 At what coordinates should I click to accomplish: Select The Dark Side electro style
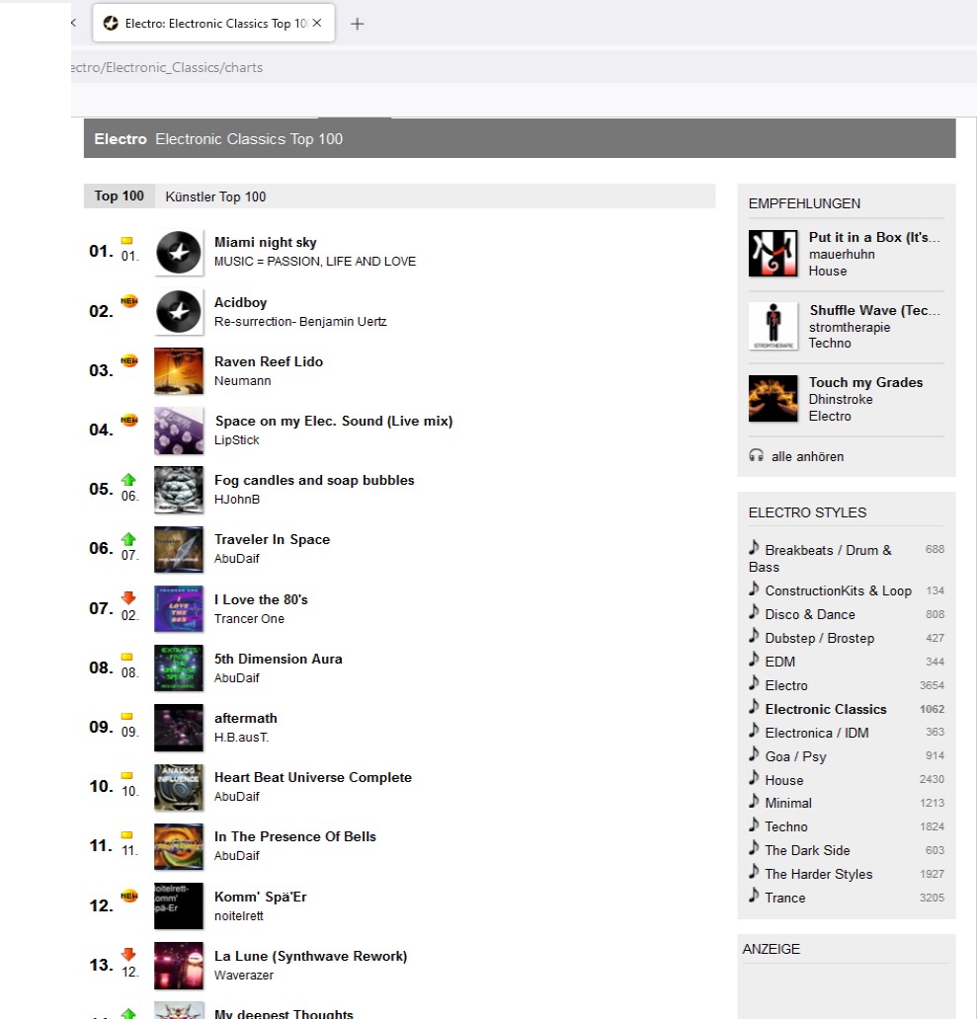(x=807, y=850)
